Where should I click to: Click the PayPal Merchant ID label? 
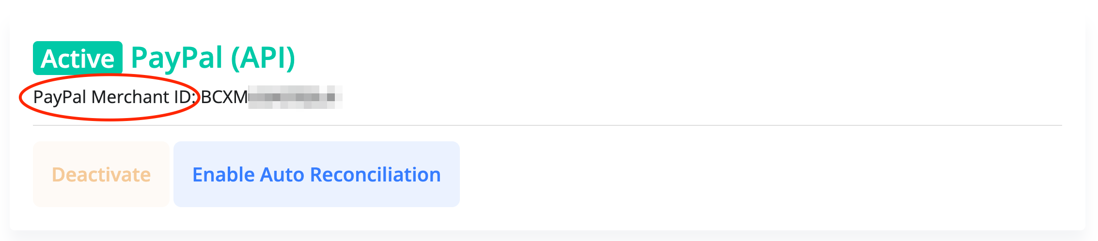[114, 97]
